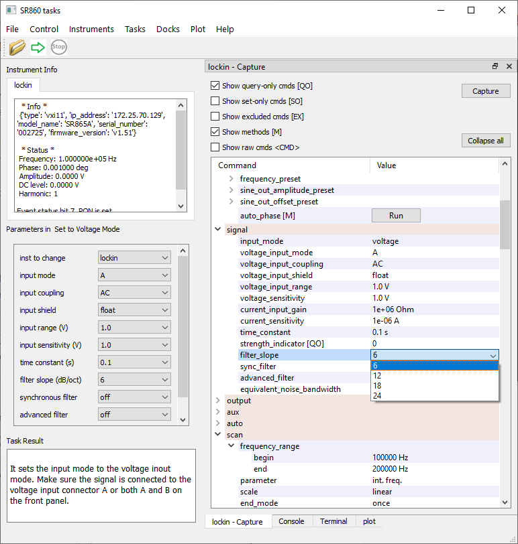Image resolution: width=518 pixels, height=544 pixels.
Task: Click the parameters panel scrollbar down arrow
Action: point(183,420)
